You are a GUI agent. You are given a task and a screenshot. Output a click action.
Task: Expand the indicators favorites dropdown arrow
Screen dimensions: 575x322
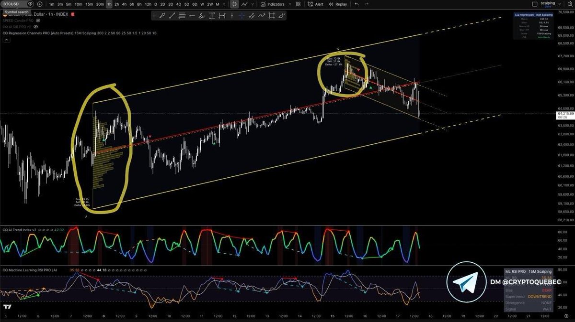point(289,4)
